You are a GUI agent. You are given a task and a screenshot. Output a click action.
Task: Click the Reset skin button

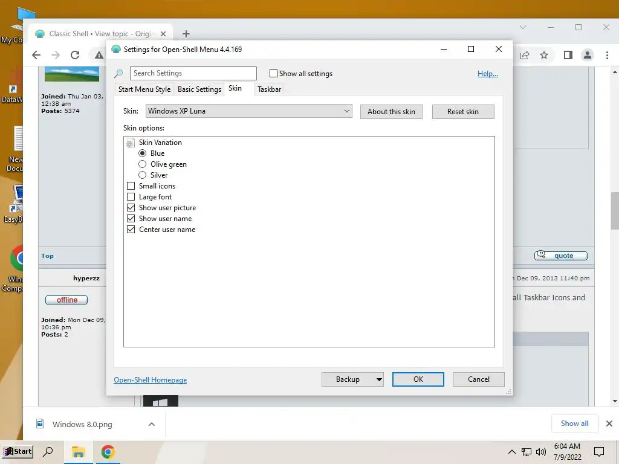point(463,112)
